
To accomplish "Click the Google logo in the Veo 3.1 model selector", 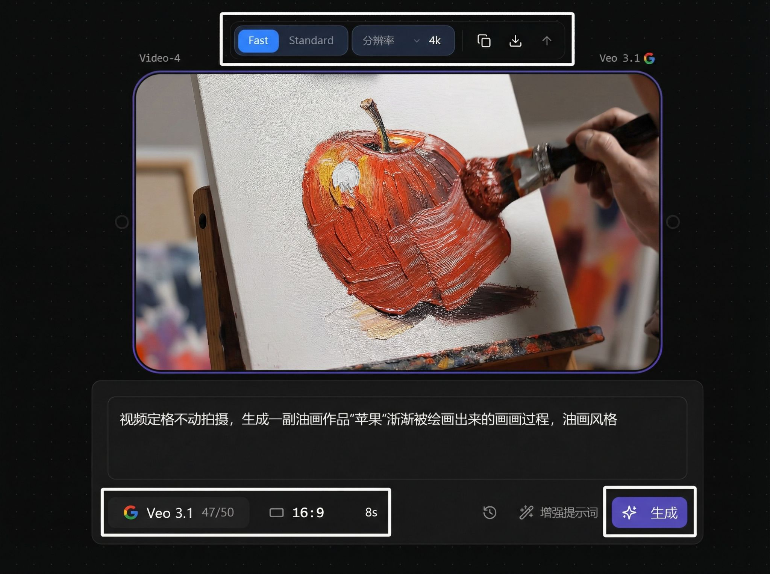I will (130, 512).
